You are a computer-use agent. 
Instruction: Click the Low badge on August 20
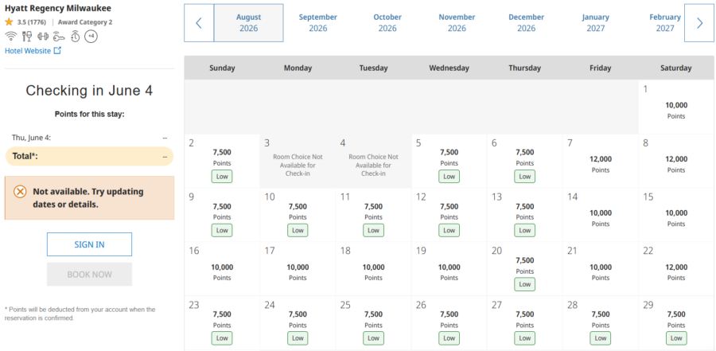[x=525, y=284]
